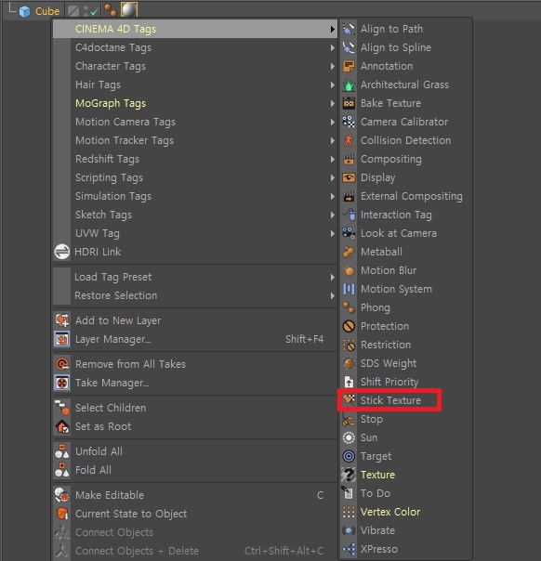
Task: Select the Phong tag on Cube row
Action: click(x=111, y=10)
